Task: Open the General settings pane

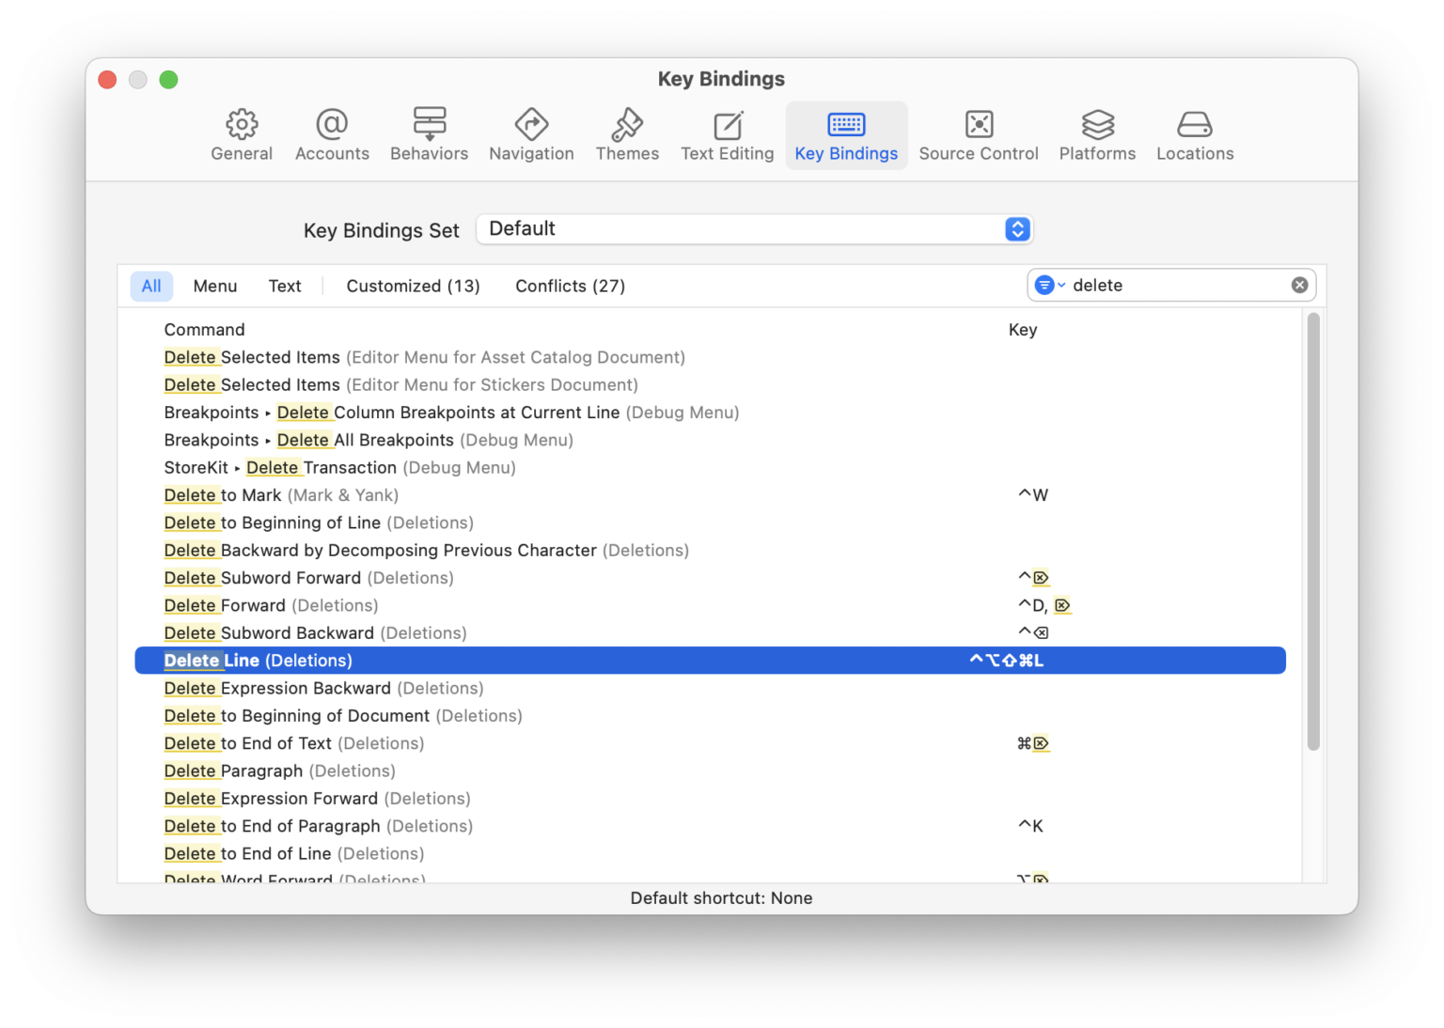Action: (x=242, y=134)
